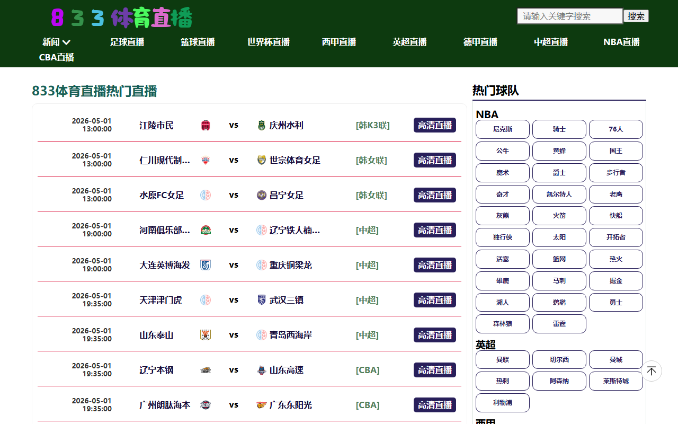
Task: Click 高清直播 for 河南俱乐部 match
Action: pyautogui.click(x=435, y=230)
